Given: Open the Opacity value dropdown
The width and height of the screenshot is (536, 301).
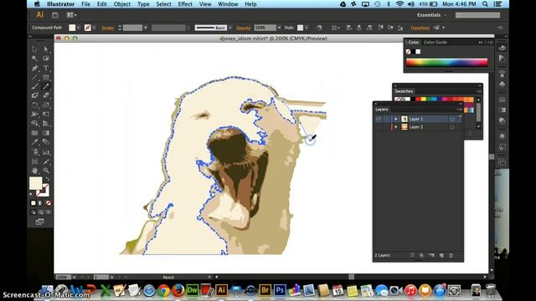Looking at the screenshot, I should pyautogui.click(x=279, y=28).
